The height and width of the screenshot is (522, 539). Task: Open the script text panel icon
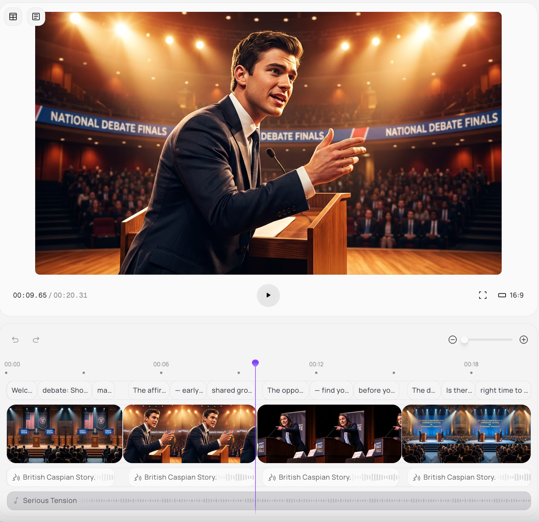[x=36, y=17]
